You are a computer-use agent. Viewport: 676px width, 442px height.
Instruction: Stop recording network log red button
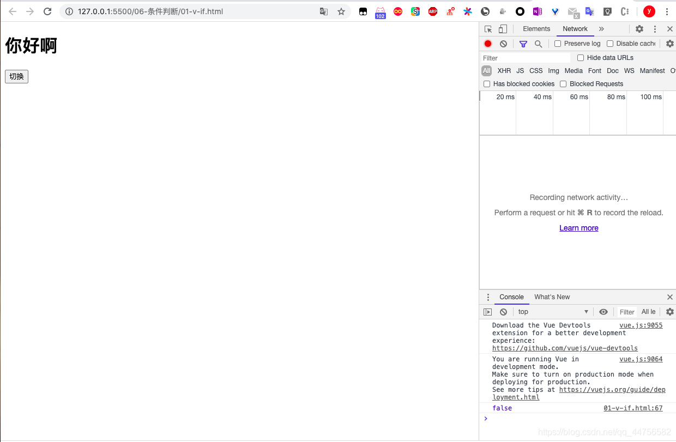(x=488, y=44)
